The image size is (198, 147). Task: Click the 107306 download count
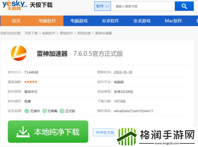tap(120, 101)
